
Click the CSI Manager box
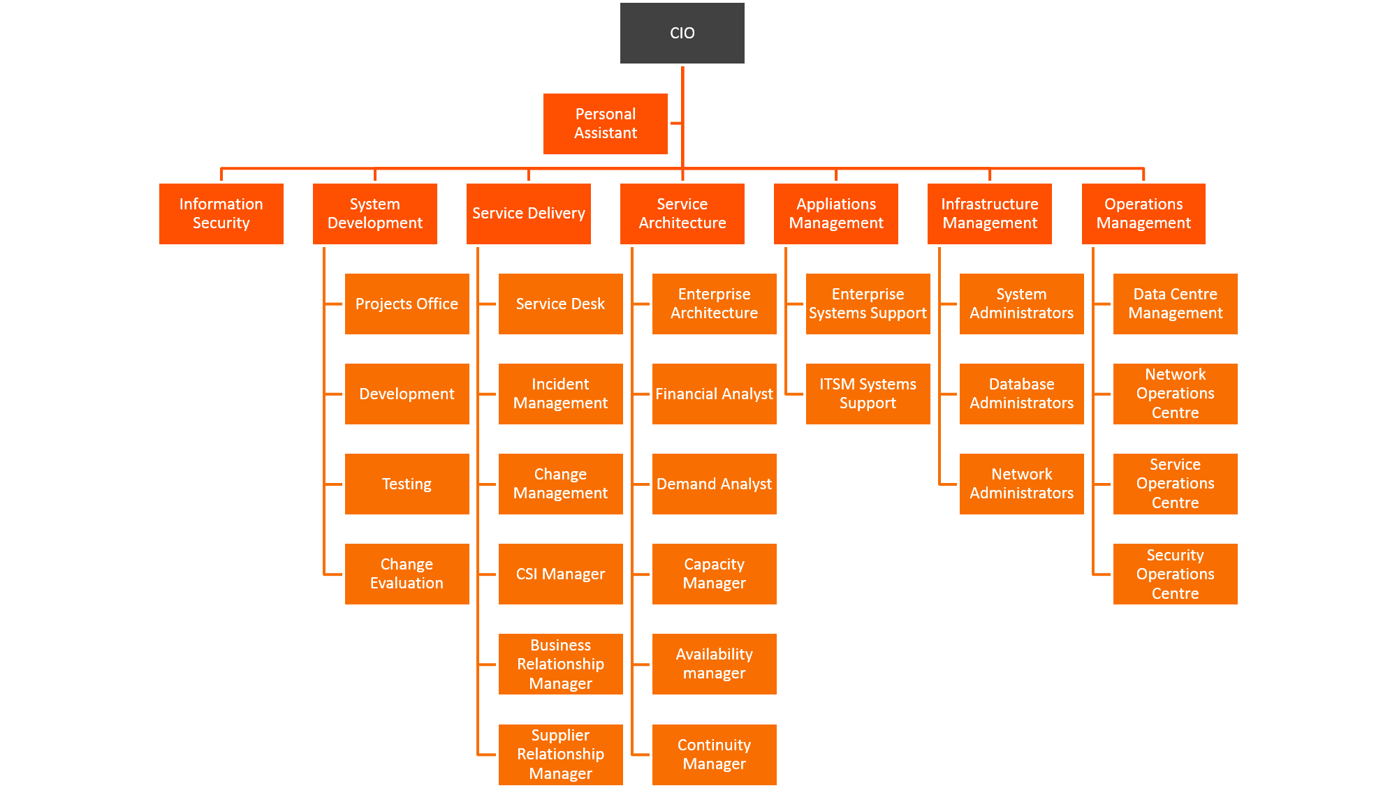(x=559, y=574)
